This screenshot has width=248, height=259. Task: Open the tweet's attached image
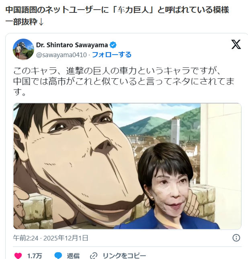127,166
